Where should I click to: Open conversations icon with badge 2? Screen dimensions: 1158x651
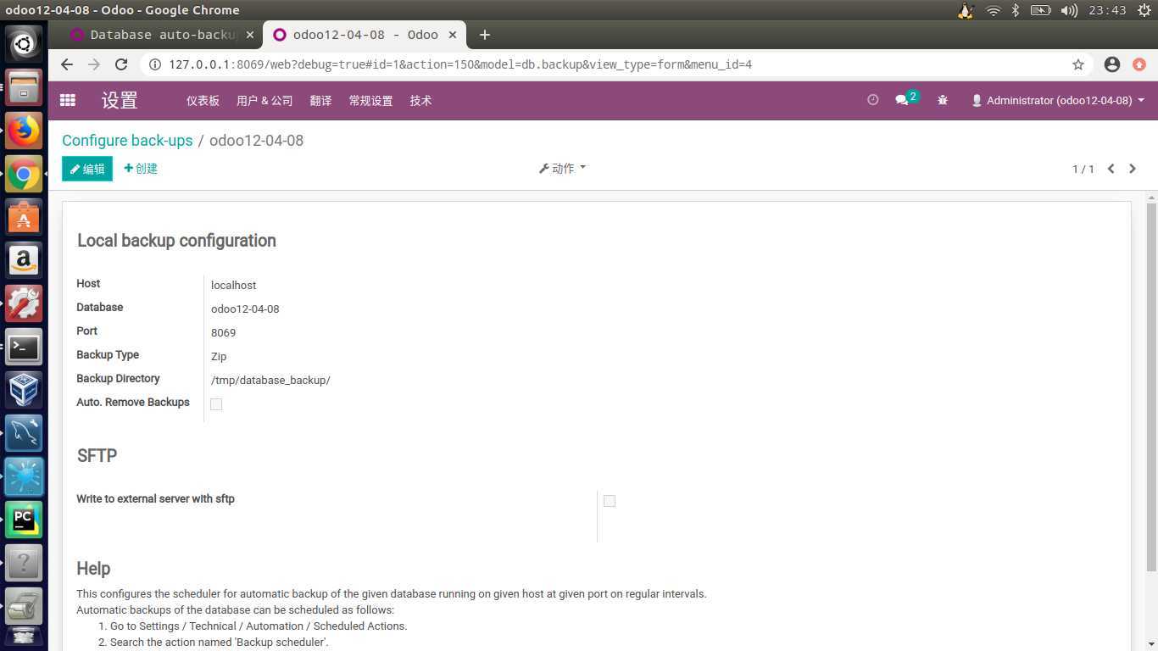(x=906, y=99)
